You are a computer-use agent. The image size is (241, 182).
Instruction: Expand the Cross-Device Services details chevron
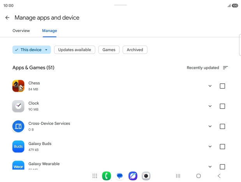pyautogui.click(x=210, y=126)
